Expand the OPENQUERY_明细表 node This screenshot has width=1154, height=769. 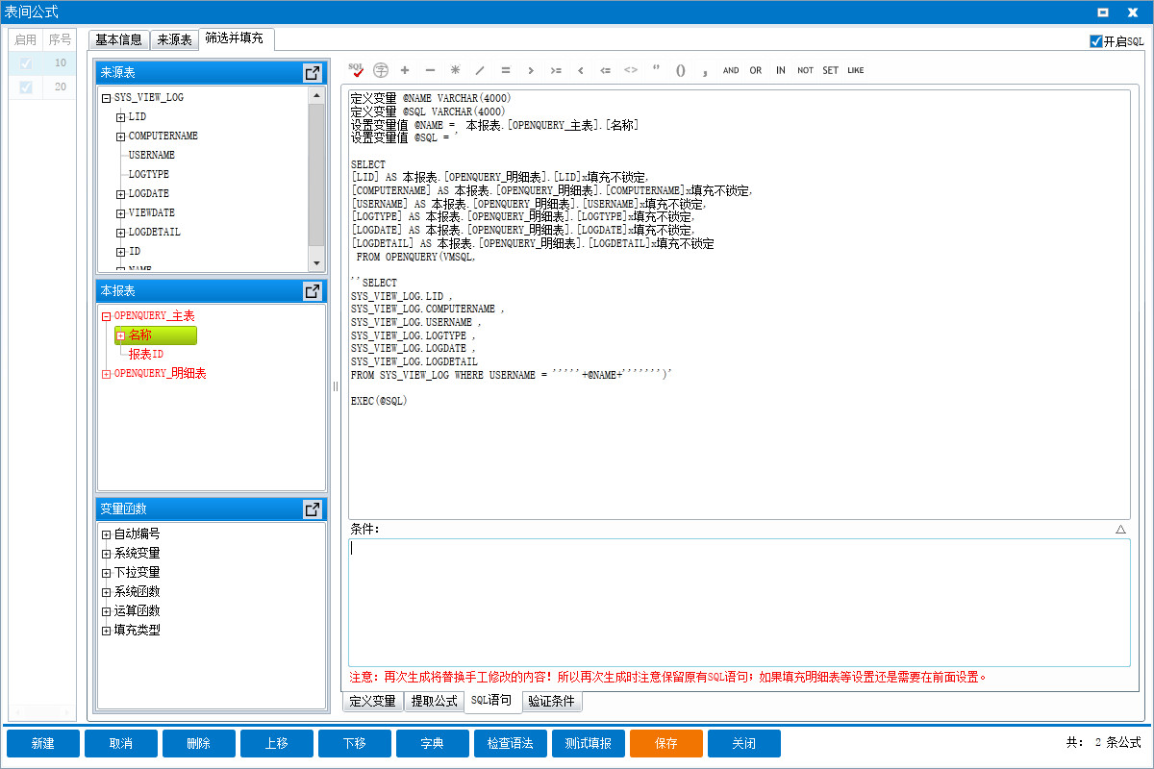click(x=106, y=374)
